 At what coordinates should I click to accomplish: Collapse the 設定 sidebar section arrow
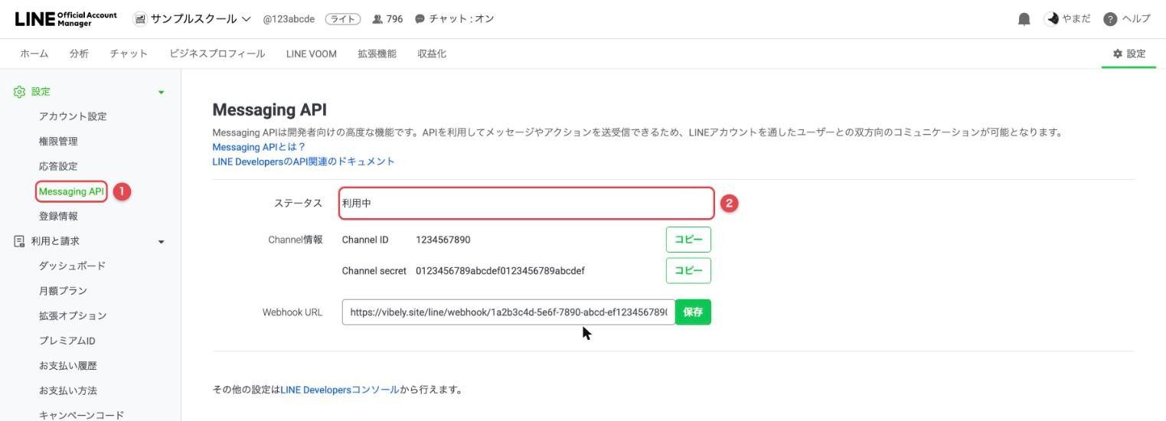click(161, 93)
